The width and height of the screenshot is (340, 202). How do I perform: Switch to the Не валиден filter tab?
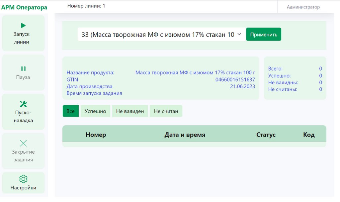click(x=130, y=111)
